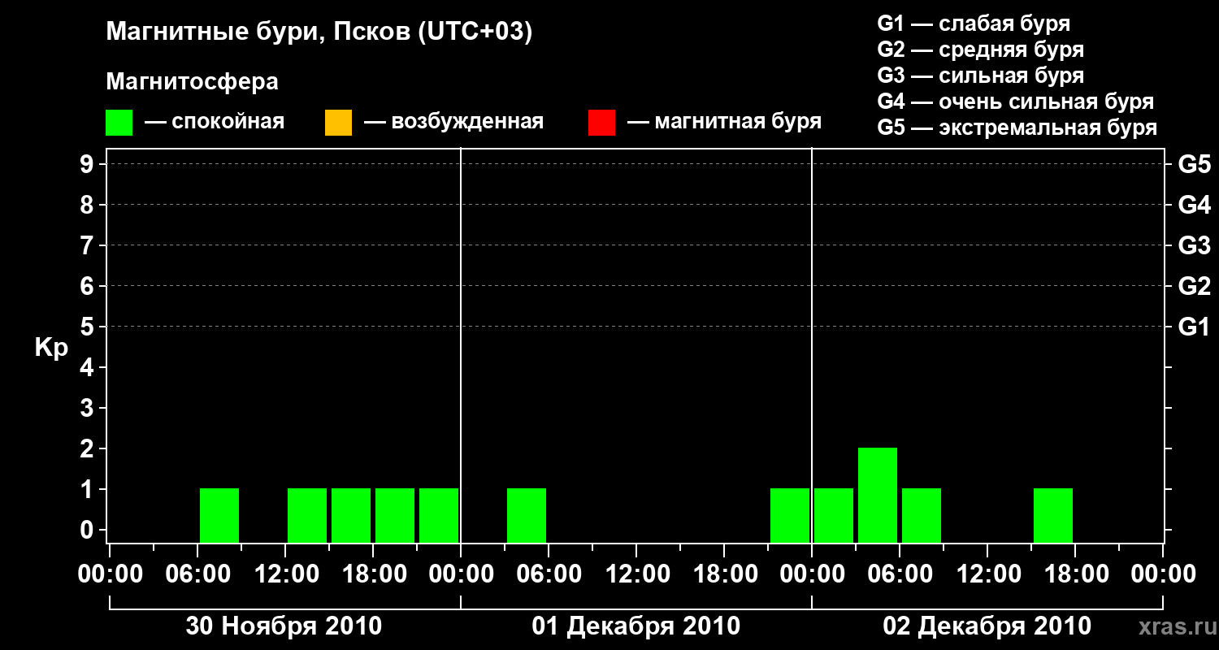Select the 21:00 bar on 01 Декабря
The width and height of the screenshot is (1219, 650).
[790, 515]
